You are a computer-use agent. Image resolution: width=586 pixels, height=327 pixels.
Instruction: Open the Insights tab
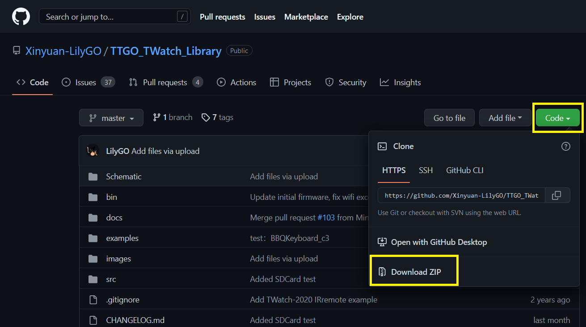[x=401, y=83]
